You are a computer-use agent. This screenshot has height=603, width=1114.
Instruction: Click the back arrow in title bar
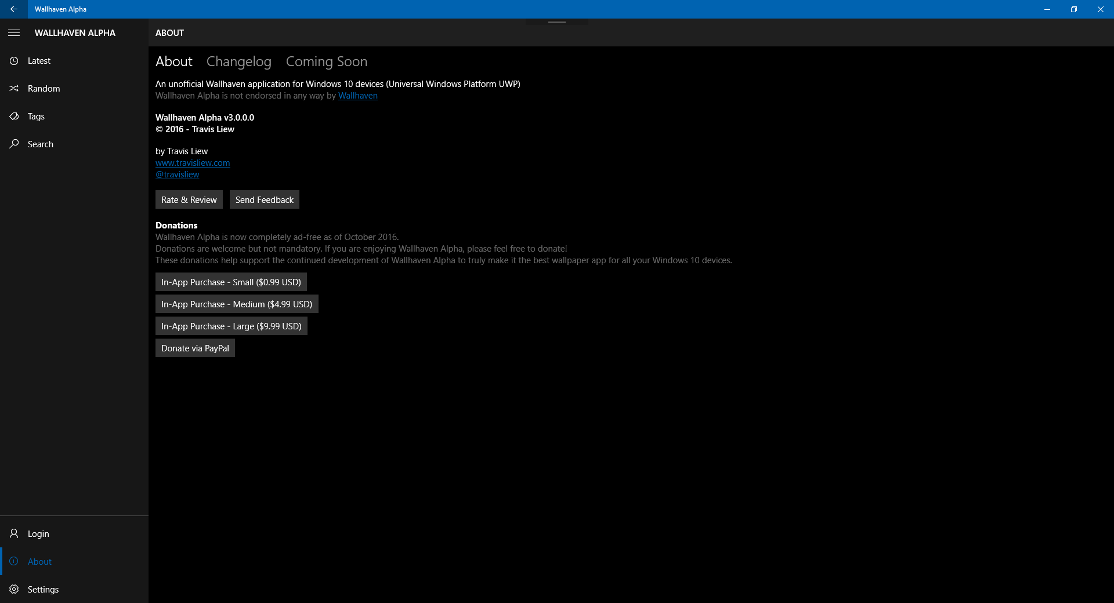(14, 9)
